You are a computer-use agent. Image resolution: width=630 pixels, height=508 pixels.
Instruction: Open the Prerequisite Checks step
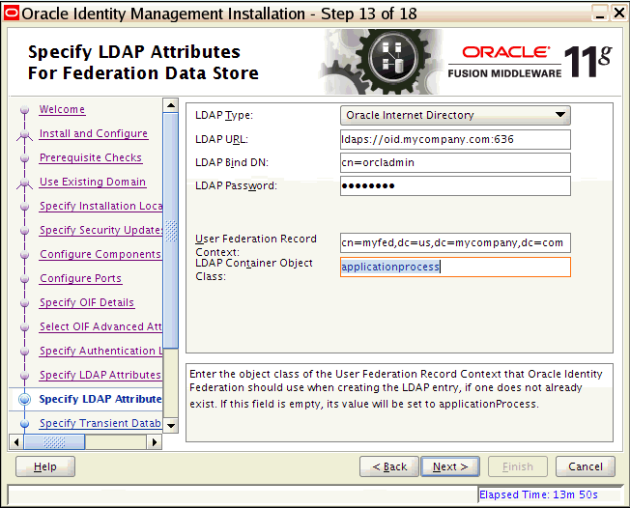click(x=91, y=157)
